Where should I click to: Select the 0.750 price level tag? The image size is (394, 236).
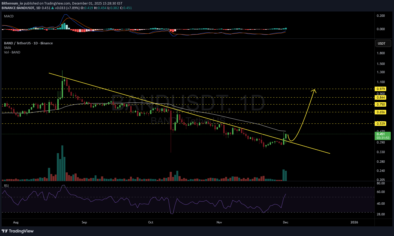coord(381,105)
